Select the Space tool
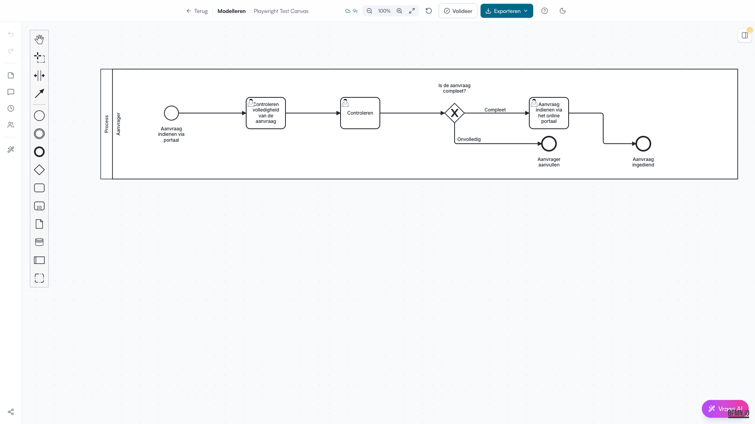755x424 pixels. 39,76
